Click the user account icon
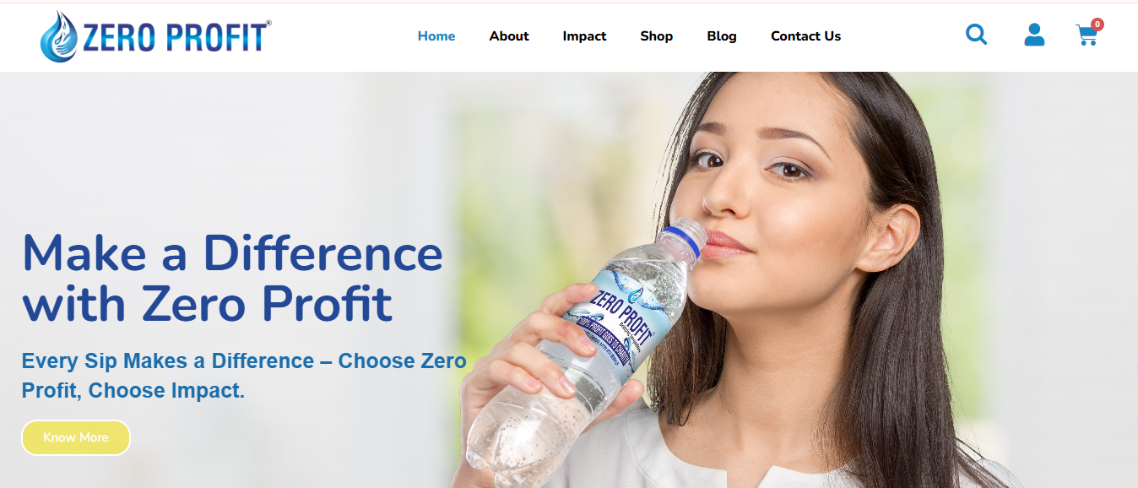The height and width of the screenshot is (488, 1138). (1034, 35)
